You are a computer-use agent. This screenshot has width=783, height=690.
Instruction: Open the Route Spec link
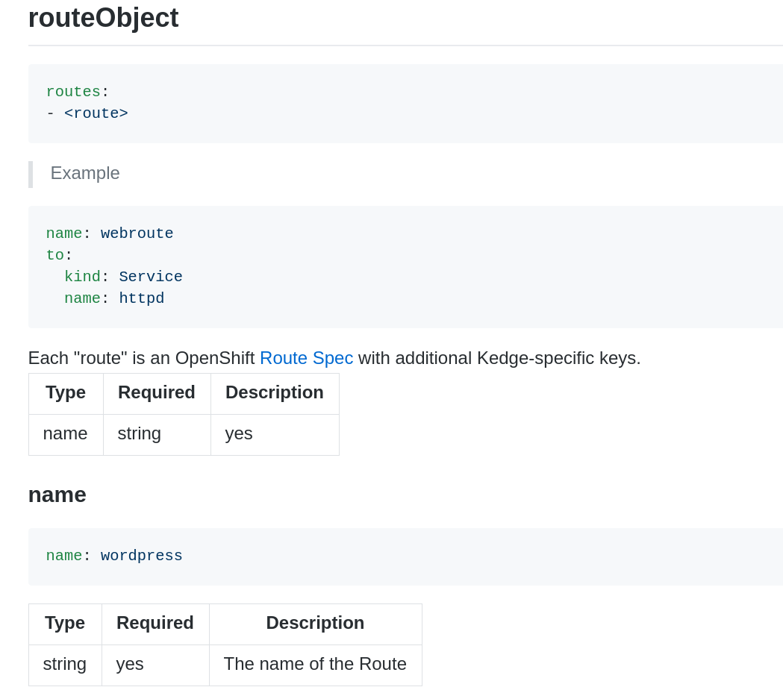(x=306, y=358)
